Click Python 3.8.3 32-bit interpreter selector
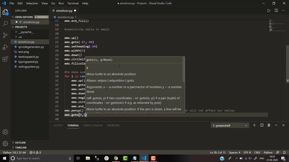This screenshot has height=162, width=289. 14,153
